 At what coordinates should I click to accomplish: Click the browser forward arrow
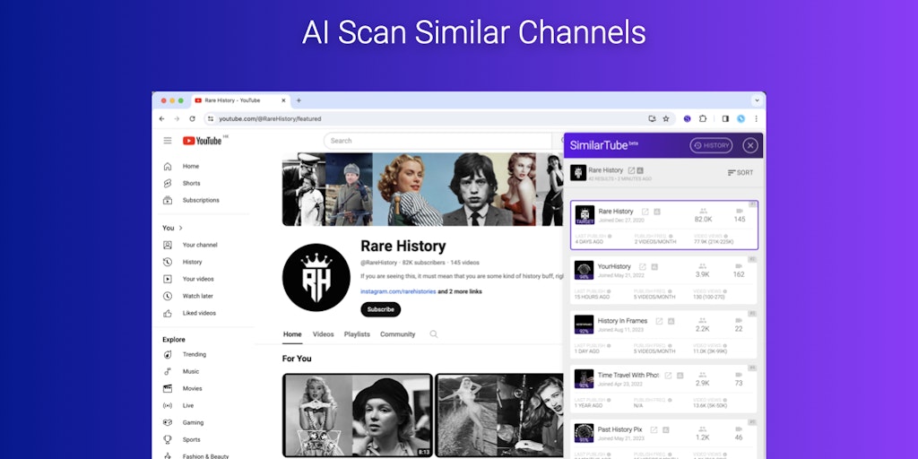tap(177, 118)
